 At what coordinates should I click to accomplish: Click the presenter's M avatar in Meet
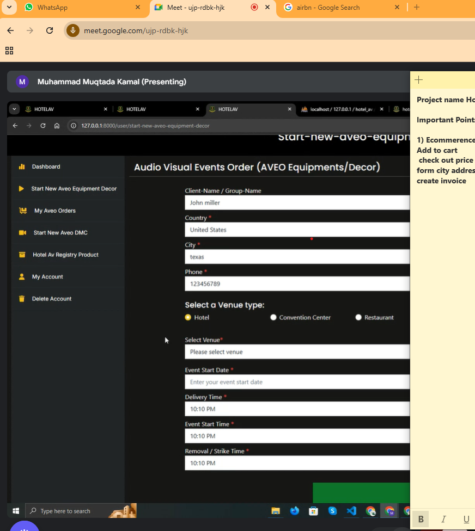(x=22, y=82)
